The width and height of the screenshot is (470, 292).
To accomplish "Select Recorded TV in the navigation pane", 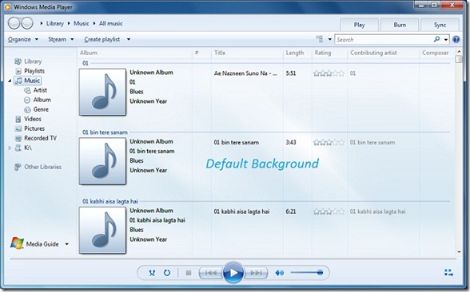I will tap(36, 138).
